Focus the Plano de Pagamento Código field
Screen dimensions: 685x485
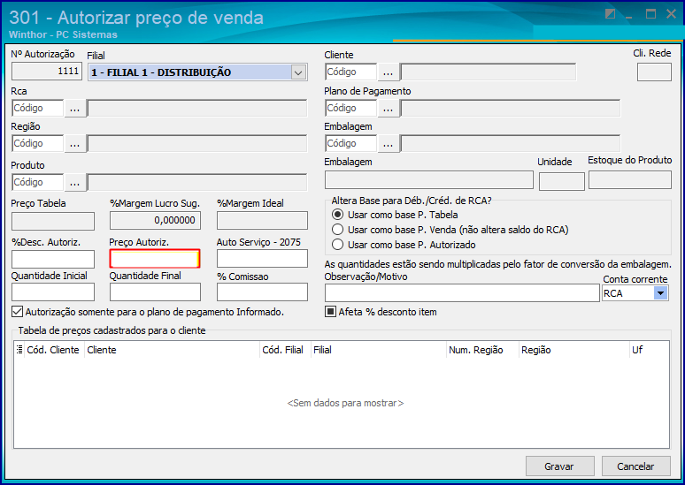(x=350, y=108)
